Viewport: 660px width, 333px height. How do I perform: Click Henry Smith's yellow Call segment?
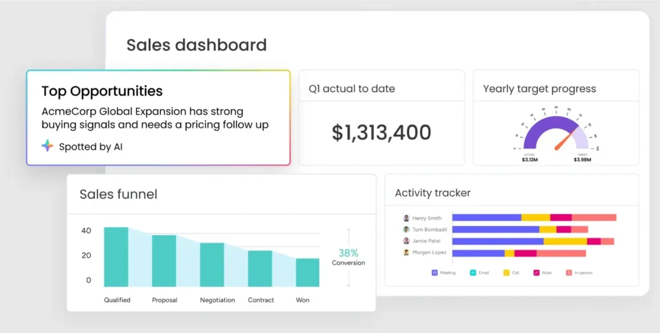536,217
